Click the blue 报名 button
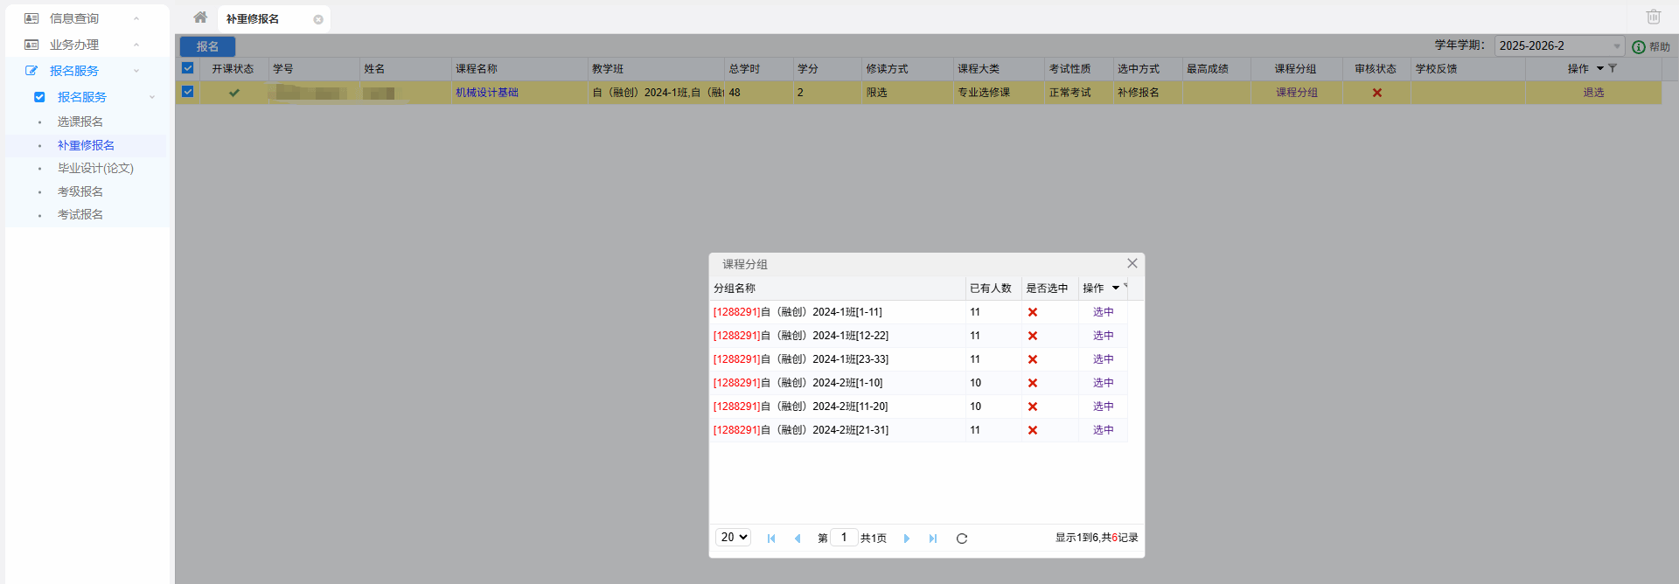 pos(207,46)
